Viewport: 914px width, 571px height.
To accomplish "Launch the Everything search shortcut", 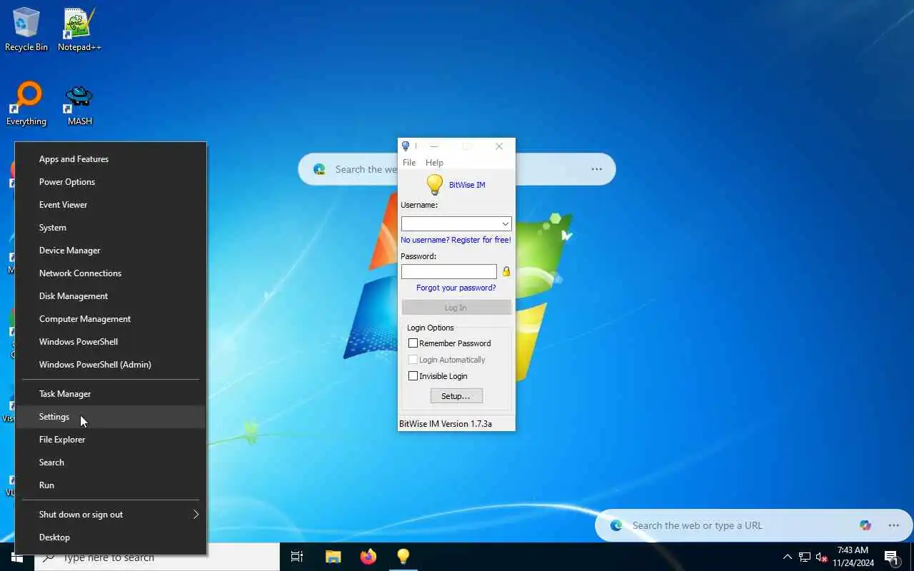I will coord(26,104).
